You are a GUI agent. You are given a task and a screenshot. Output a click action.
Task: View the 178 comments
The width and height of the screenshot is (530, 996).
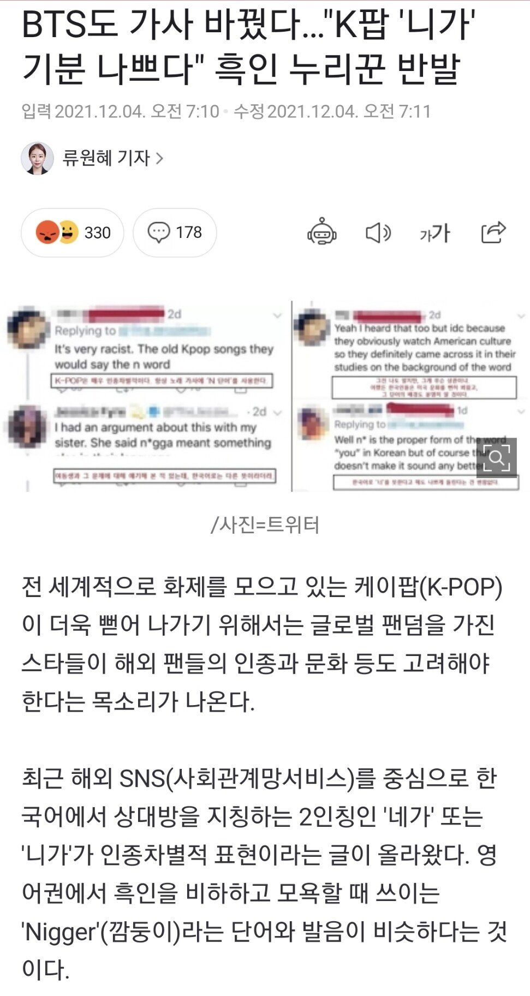tap(175, 232)
